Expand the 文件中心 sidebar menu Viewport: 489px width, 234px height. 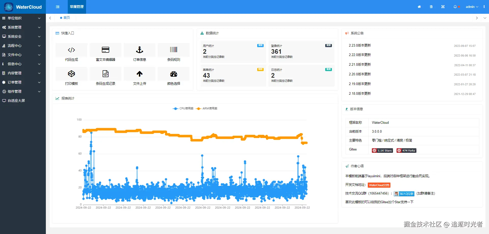pos(23,55)
